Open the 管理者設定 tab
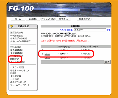 click(x=84, y=19)
